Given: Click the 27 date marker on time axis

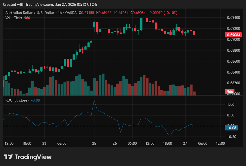Looking at the screenshot, I should point(185,144).
